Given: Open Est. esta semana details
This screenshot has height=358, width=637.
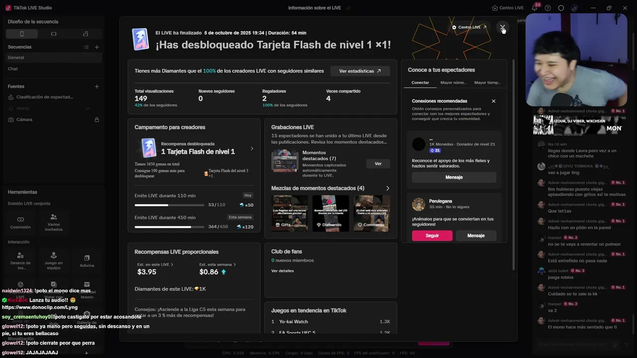Looking at the screenshot, I should [x=217, y=265].
